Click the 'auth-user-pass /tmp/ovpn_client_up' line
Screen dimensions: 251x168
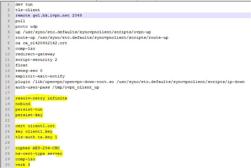click(x=57, y=87)
